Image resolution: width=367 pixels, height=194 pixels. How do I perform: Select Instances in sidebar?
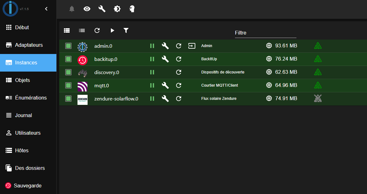click(x=28, y=63)
